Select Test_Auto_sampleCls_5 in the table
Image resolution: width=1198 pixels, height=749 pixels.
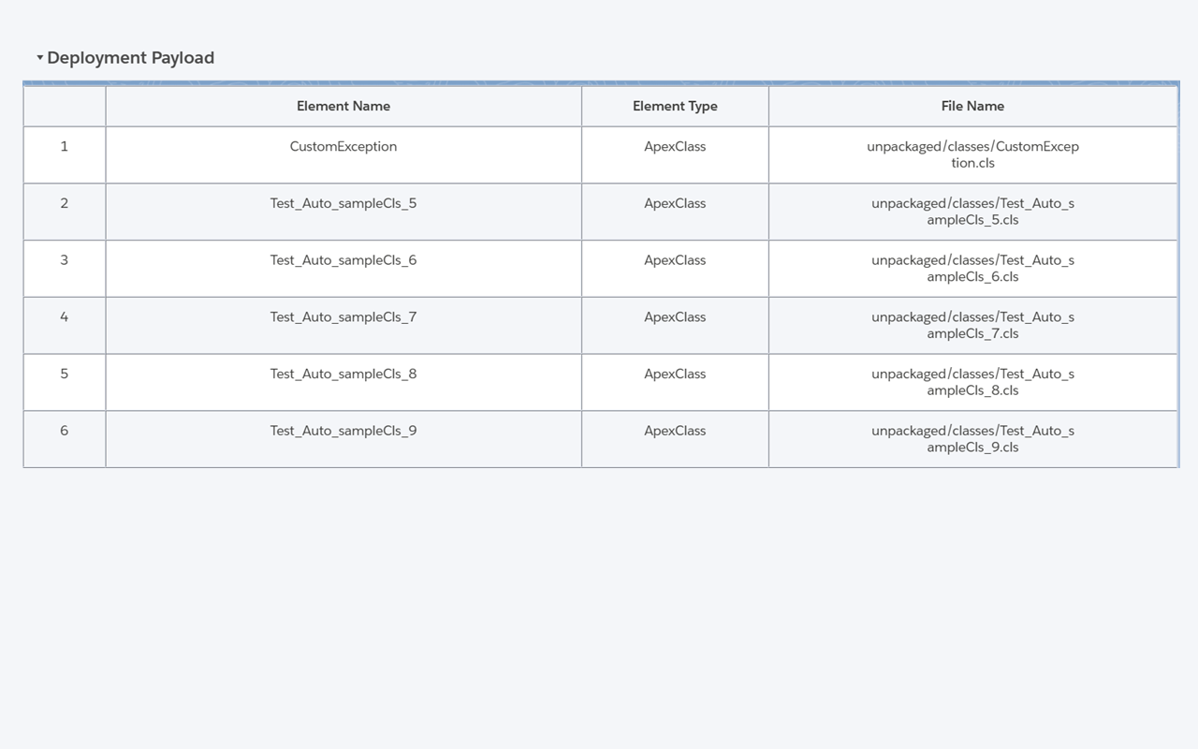pyautogui.click(x=343, y=203)
